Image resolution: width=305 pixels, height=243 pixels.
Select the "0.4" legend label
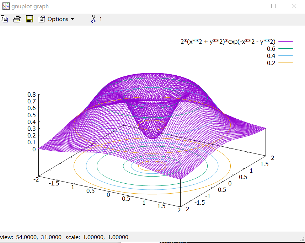pyautogui.click(x=271, y=55)
